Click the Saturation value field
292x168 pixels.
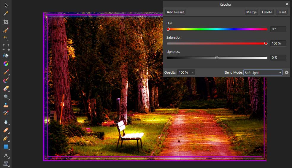click(x=278, y=43)
